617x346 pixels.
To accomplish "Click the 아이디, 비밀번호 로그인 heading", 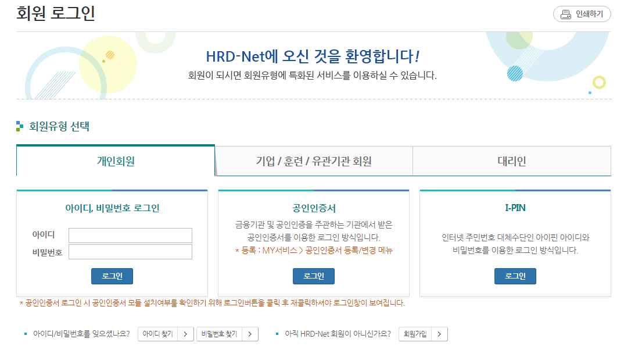I will (112, 208).
